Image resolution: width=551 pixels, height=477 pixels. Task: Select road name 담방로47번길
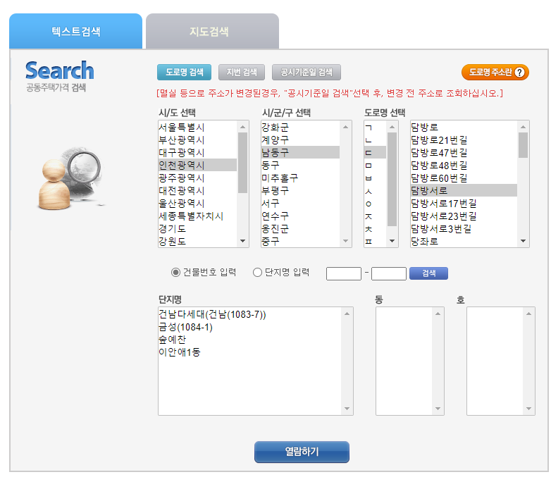click(464, 153)
